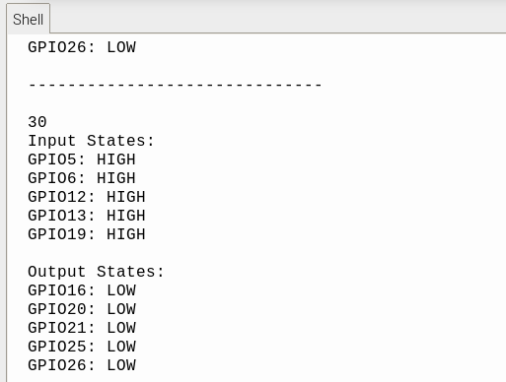Click the word States in 'Output States:'
Viewport: 506px width, 382px height.
pos(125,272)
